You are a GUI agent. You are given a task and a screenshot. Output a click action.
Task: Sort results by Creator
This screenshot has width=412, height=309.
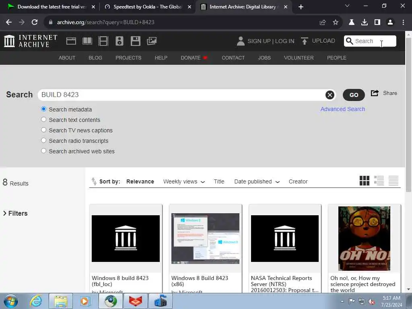pyautogui.click(x=298, y=181)
